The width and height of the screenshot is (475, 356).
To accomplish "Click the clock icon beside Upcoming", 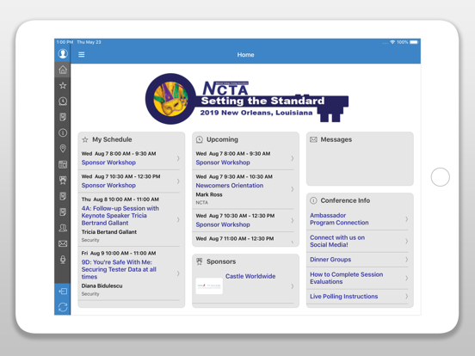I will pyautogui.click(x=200, y=139).
